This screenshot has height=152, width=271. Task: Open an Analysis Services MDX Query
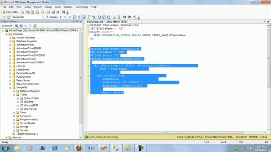coord(28,12)
